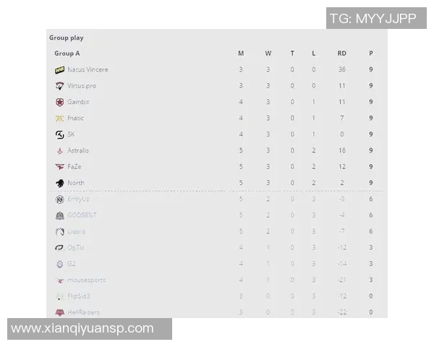The width and height of the screenshot is (434, 347).
Task: Open the mousesports team name link
Action: coord(86,280)
